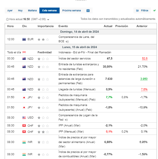Click the NZD flag on the 00:30 row
Viewport: 158px width, 159px height.
coord(24,59)
